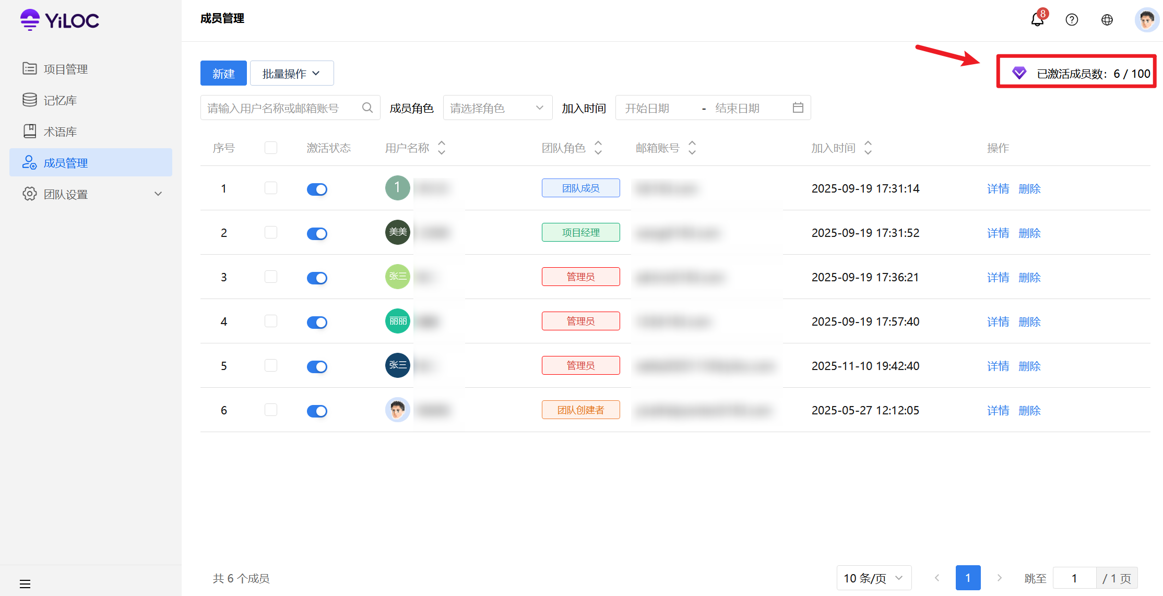1163x596 pixels.
Task: Go to Terminology Library in sidebar
Action: tap(60, 132)
